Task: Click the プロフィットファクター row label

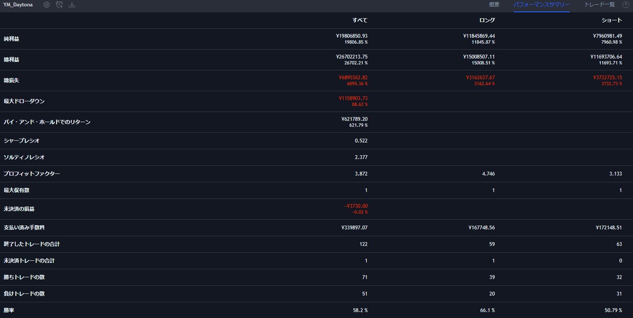Action: [32, 174]
